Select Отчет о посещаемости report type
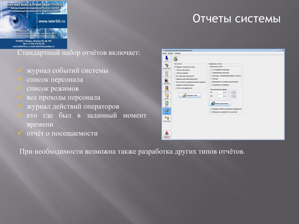Screen dimensions: 299x224 (183, 88)
